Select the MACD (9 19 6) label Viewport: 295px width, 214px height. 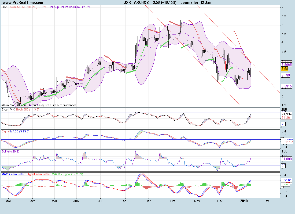coord(20,131)
